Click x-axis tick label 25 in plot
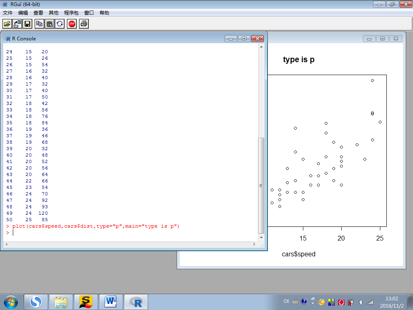Viewport: 413px width, 310px height. 380,238
